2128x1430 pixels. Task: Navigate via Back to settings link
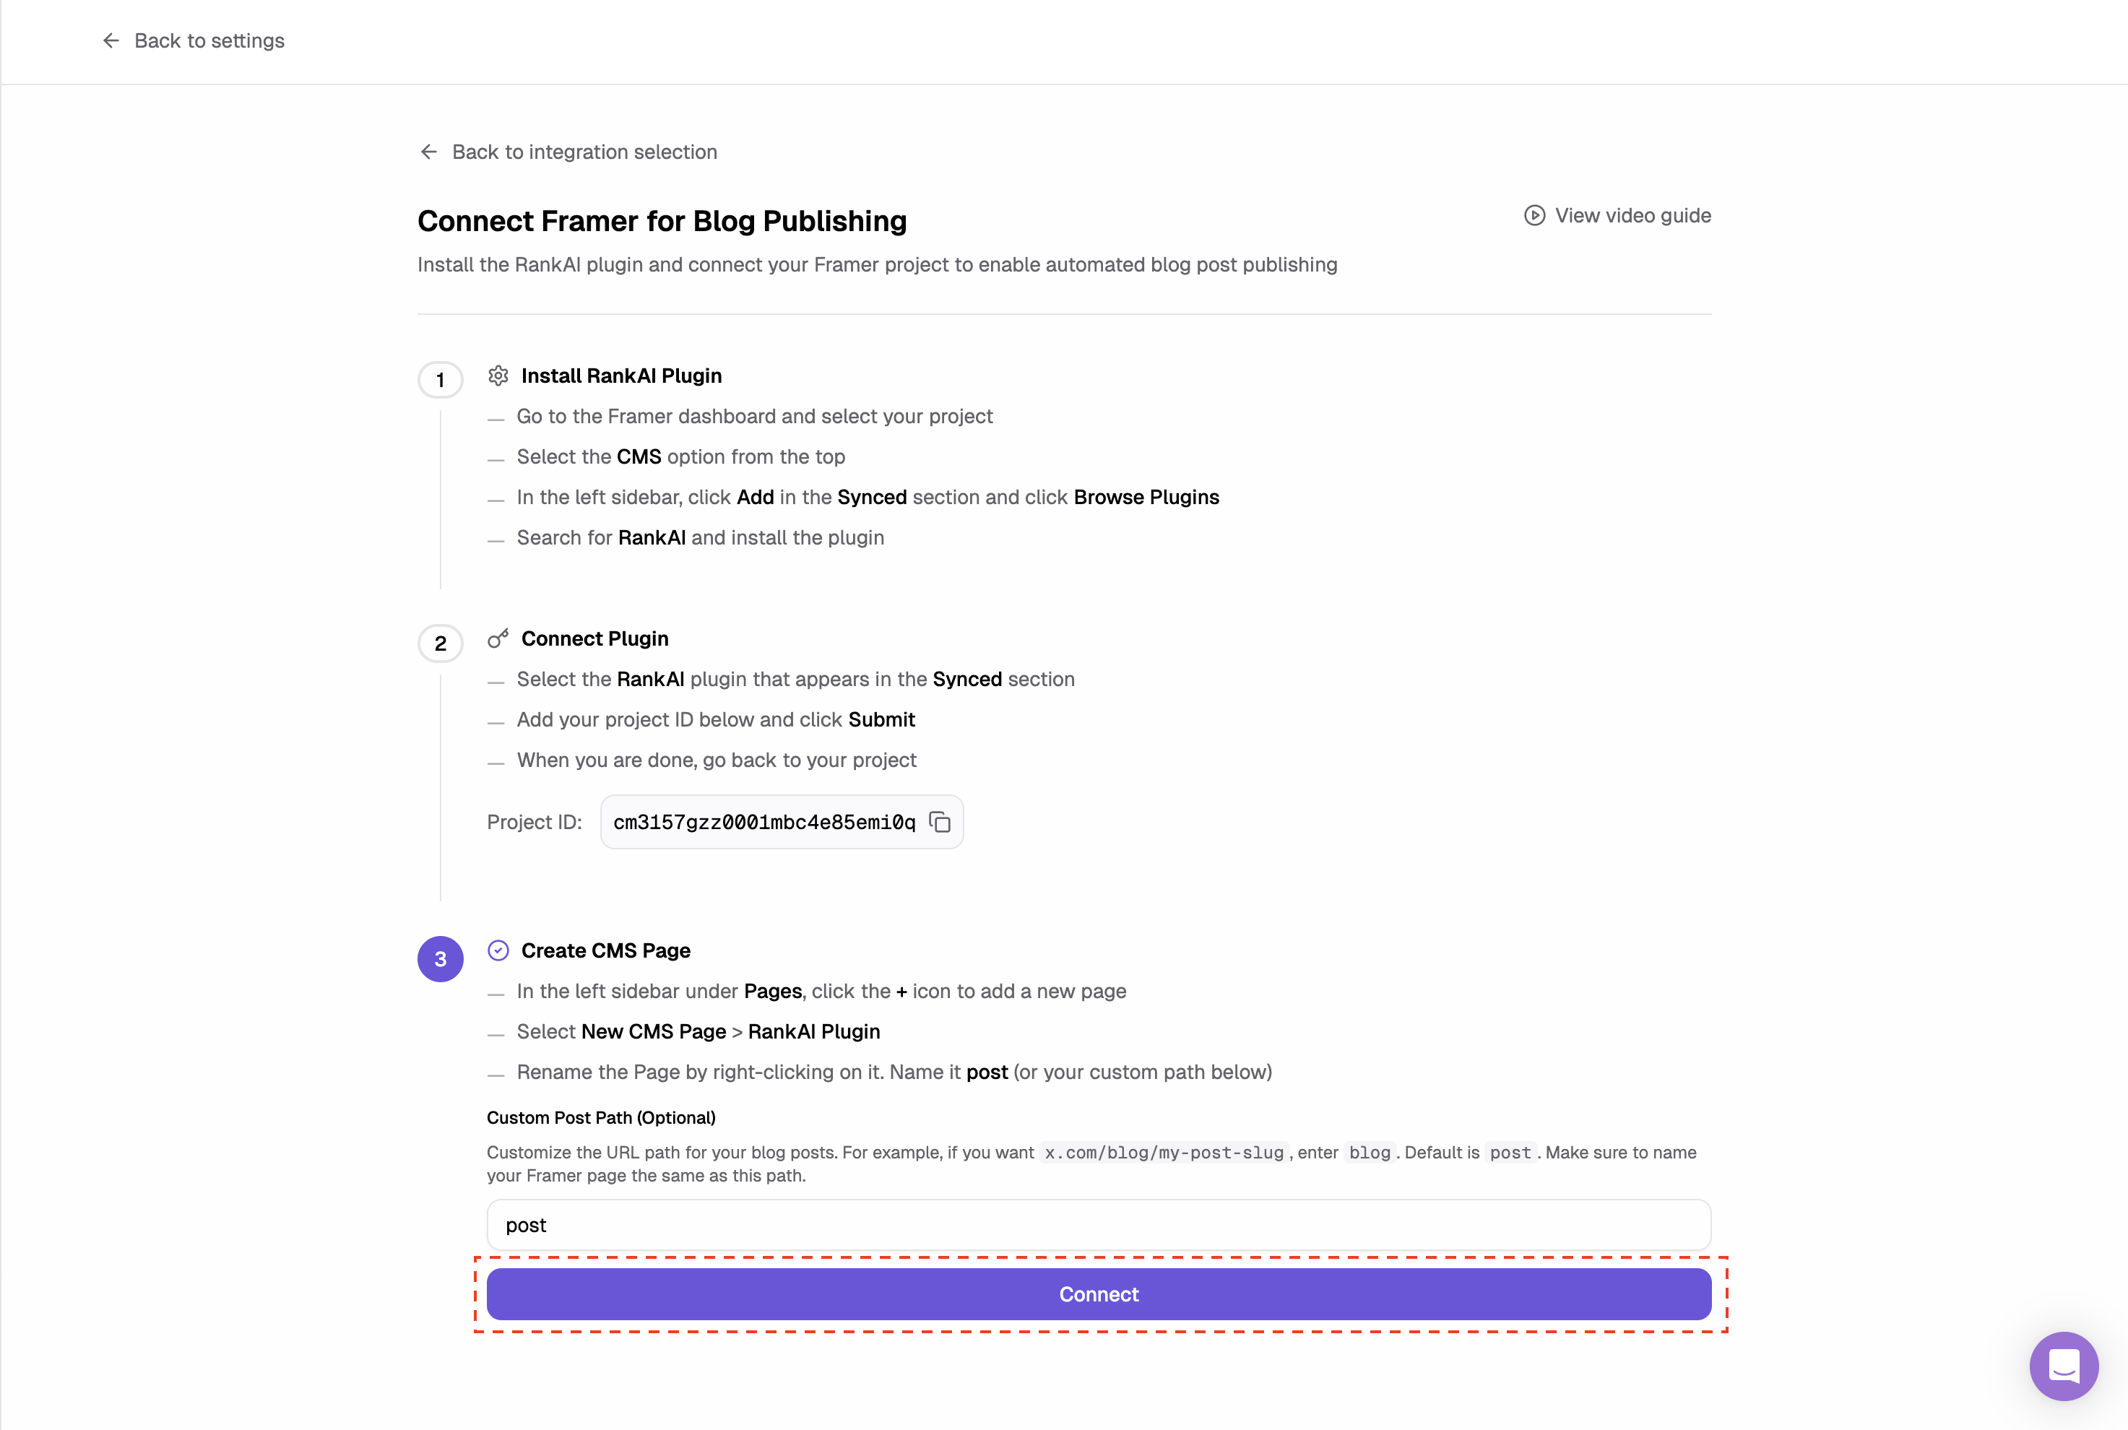click(209, 40)
